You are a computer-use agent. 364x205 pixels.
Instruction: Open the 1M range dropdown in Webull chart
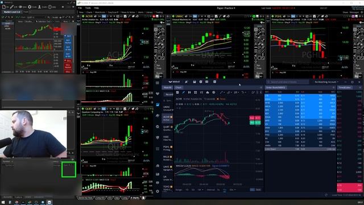point(200,190)
